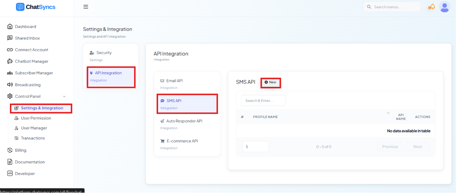Sort by Profile Name column
The image size is (456, 193).
[265, 117]
